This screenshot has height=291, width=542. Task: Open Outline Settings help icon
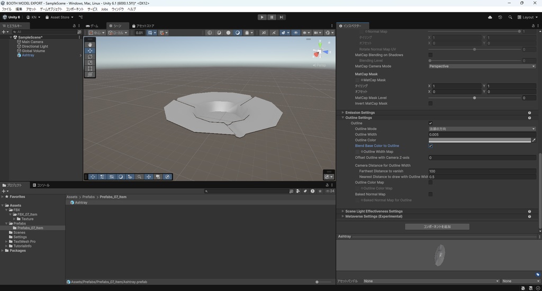(x=529, y=118)
